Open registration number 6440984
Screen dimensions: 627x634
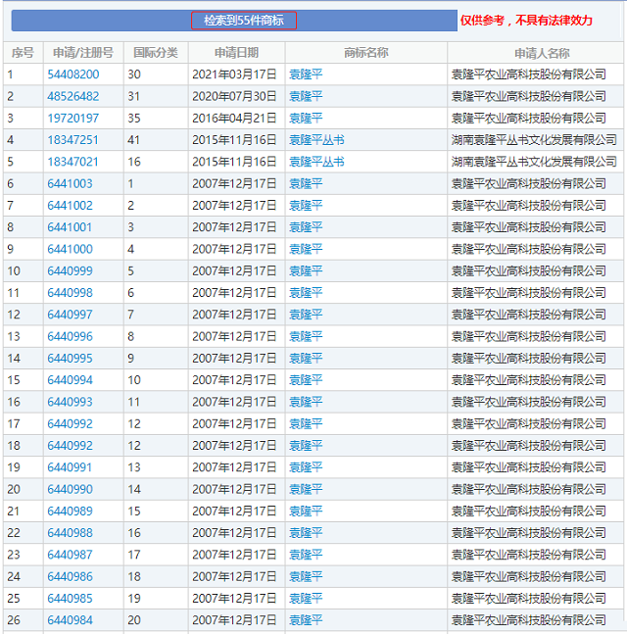[x=70, y=620]
